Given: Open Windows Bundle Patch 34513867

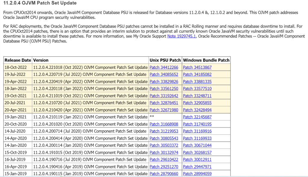Looking at the screenshot, I should [x=197, y=67].
